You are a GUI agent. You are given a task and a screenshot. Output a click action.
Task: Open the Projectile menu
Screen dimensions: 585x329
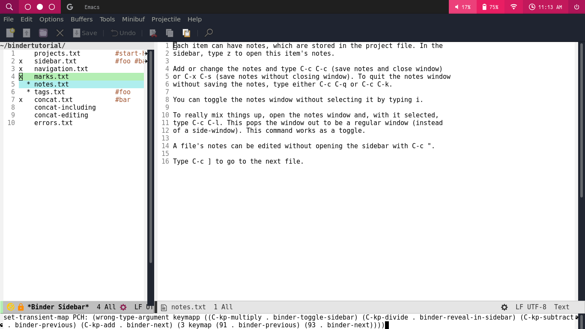[x=166, y=19]
